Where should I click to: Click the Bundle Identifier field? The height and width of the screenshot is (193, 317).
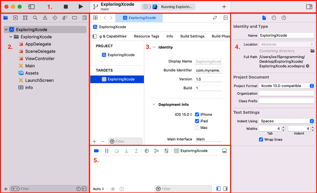[209, 70]
